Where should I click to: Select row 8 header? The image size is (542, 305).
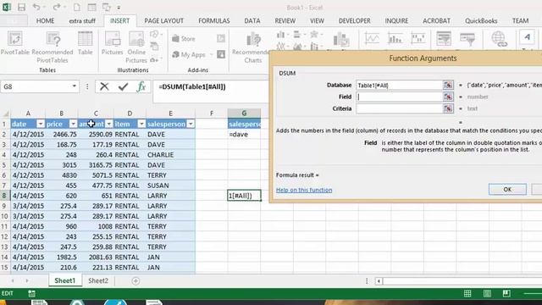pos(4,196)
